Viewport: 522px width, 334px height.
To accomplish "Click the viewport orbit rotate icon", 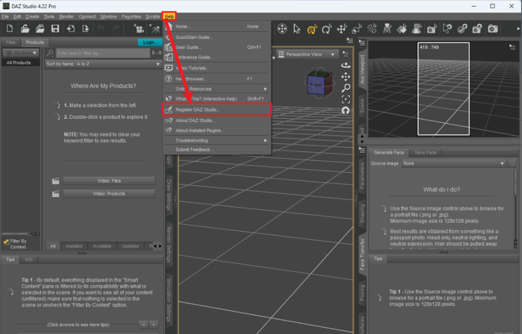I will [346, 65].
